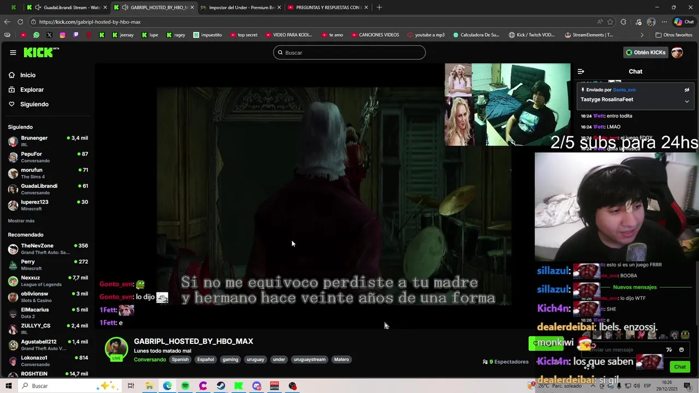Focus the Buscar search field
Screen dimensions: 699x393
coord(349,52)
